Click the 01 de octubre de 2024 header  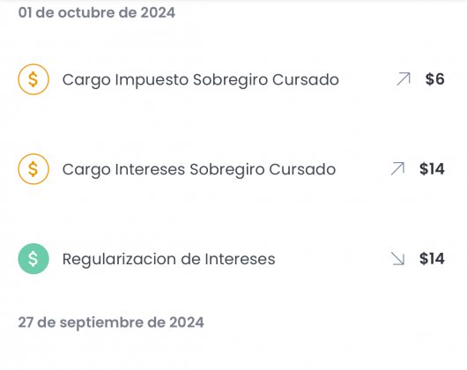[x=97, y=13]
